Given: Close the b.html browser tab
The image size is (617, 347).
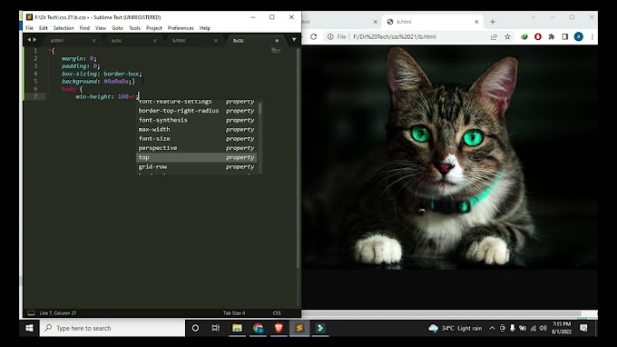Looking at the screenshot, I should pyautogui.click(x=476, y=22).
